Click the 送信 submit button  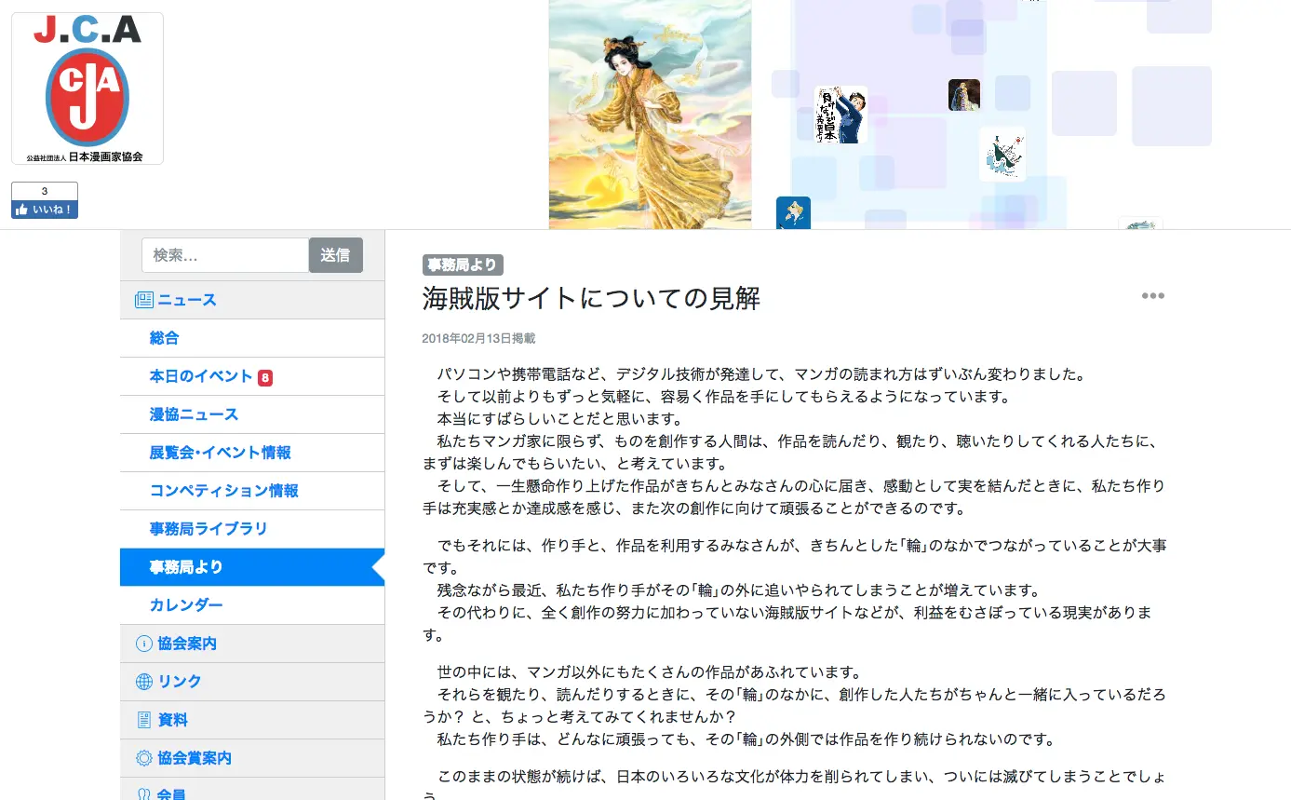[x=336, y=255]
